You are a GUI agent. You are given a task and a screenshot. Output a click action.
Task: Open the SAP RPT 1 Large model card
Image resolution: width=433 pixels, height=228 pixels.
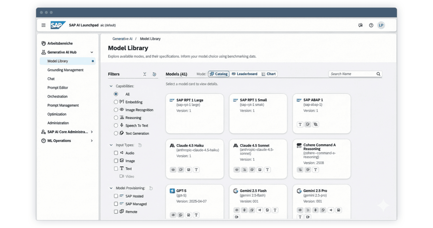pyautogui.click(x=195, y=113)
